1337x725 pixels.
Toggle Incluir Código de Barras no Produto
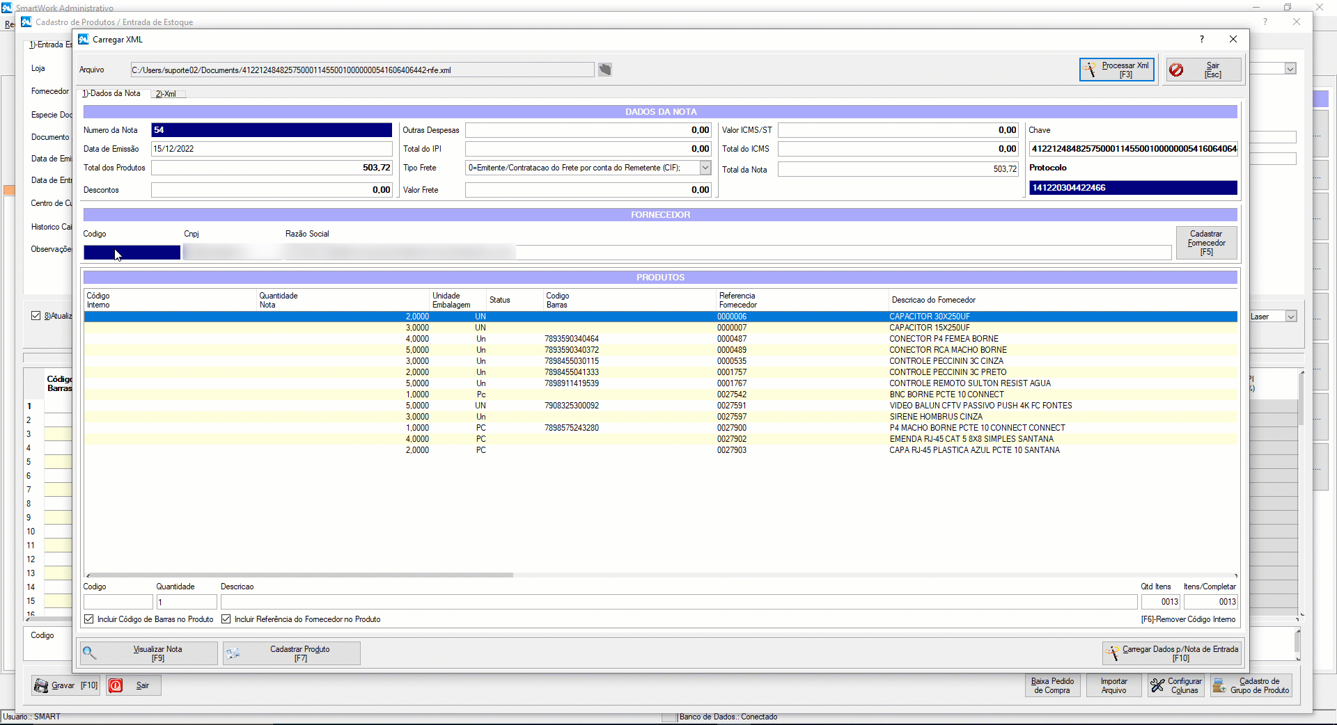click(x=89, y=619)
